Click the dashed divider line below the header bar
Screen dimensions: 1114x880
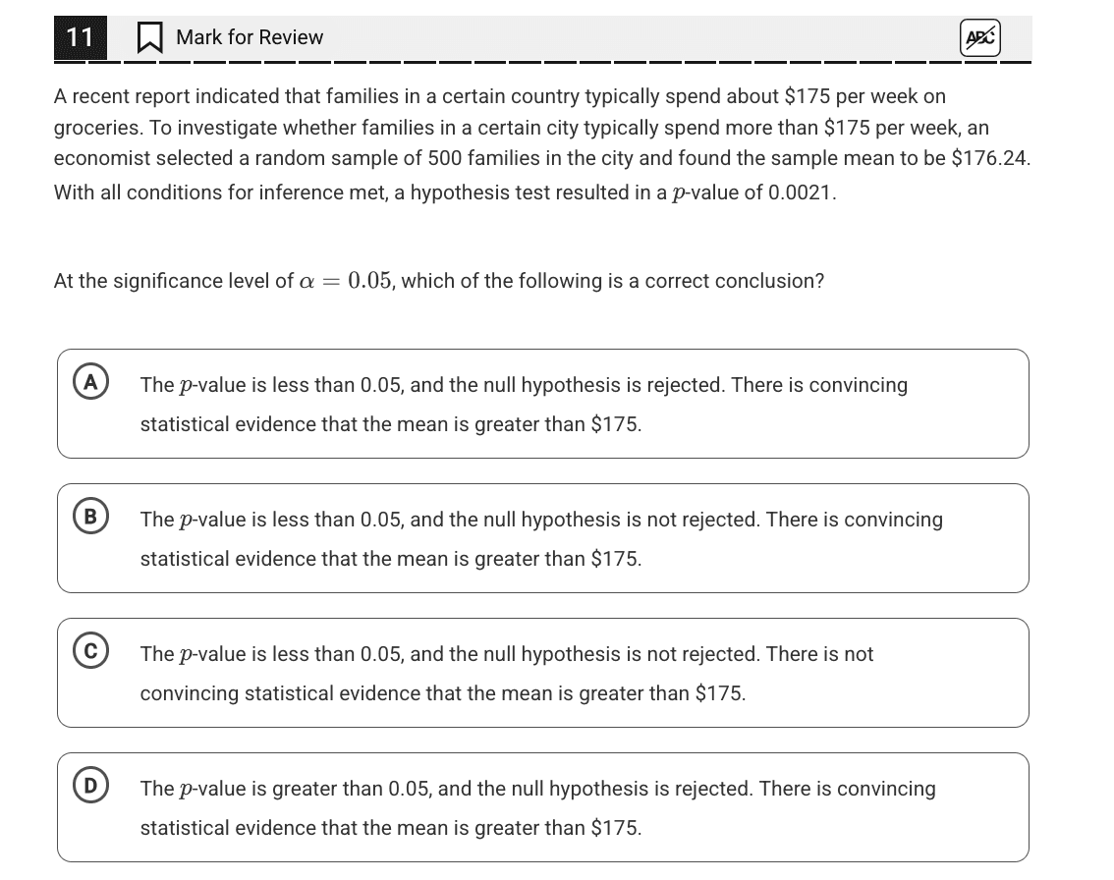(543, 63)
